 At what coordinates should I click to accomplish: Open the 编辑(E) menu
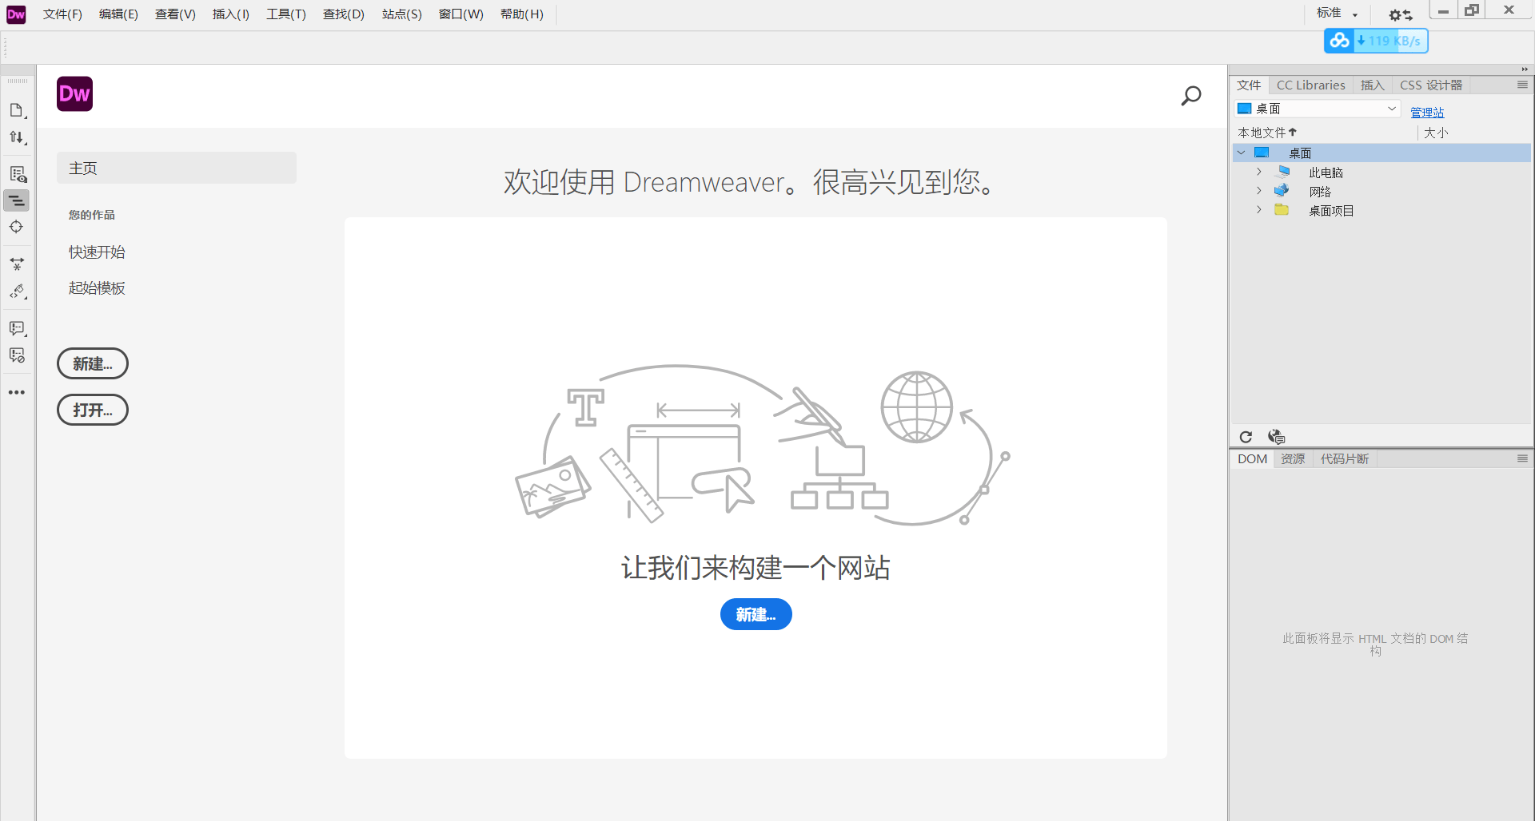(x=118, y=14)
